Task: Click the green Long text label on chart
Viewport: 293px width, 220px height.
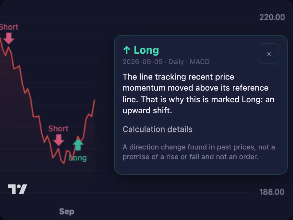Action: (78, 158)
